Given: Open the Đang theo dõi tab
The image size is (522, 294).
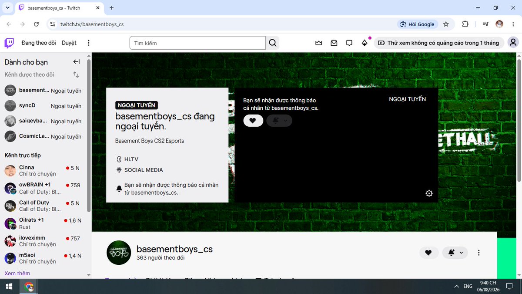Looking at the screenshot, I should pos(39,43).
